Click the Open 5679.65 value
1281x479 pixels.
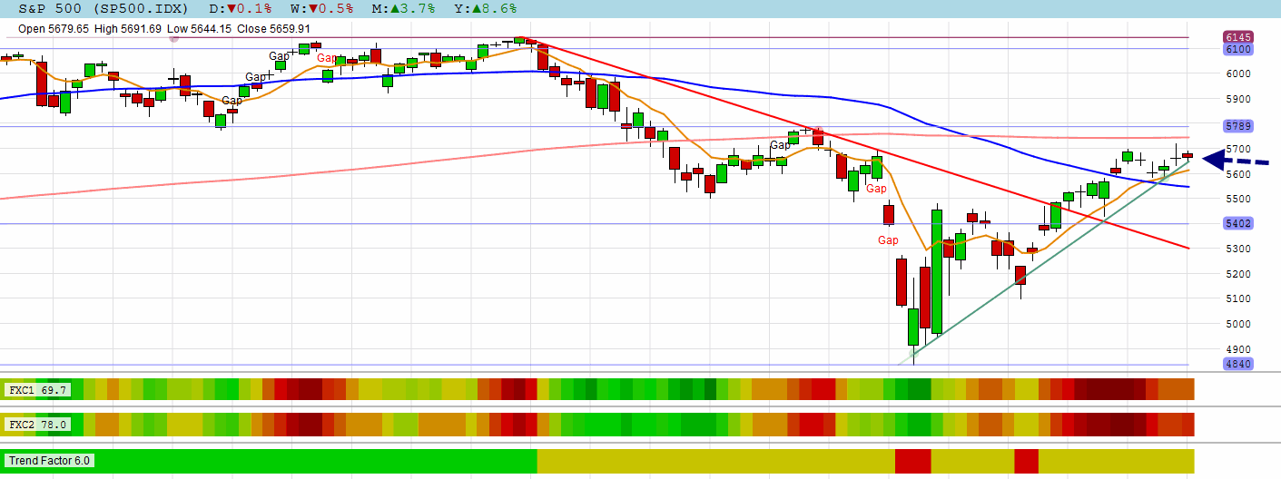pos(54,29)
